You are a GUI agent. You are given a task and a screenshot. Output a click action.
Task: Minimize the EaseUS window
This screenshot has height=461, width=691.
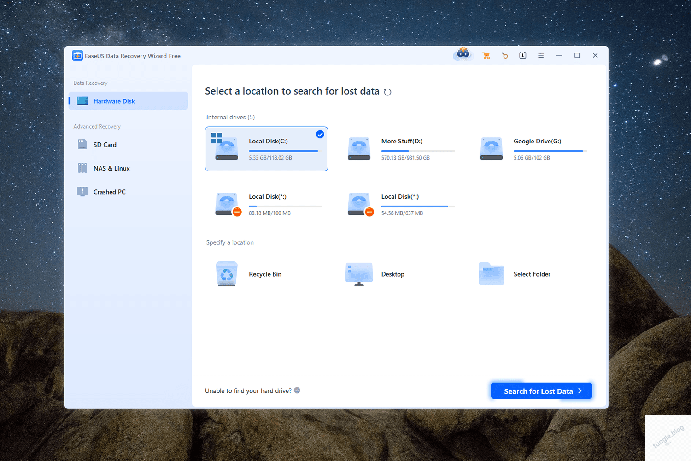click(559, 55)
